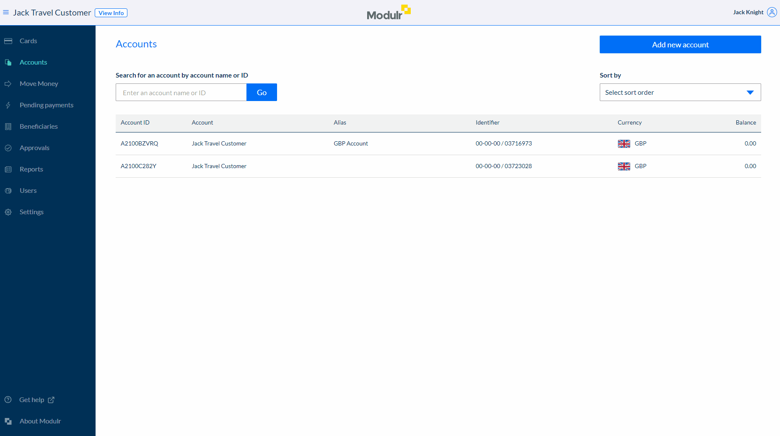Click the Cards icon in sidebar
Screen dimensions: 780x436
[8, 41]
